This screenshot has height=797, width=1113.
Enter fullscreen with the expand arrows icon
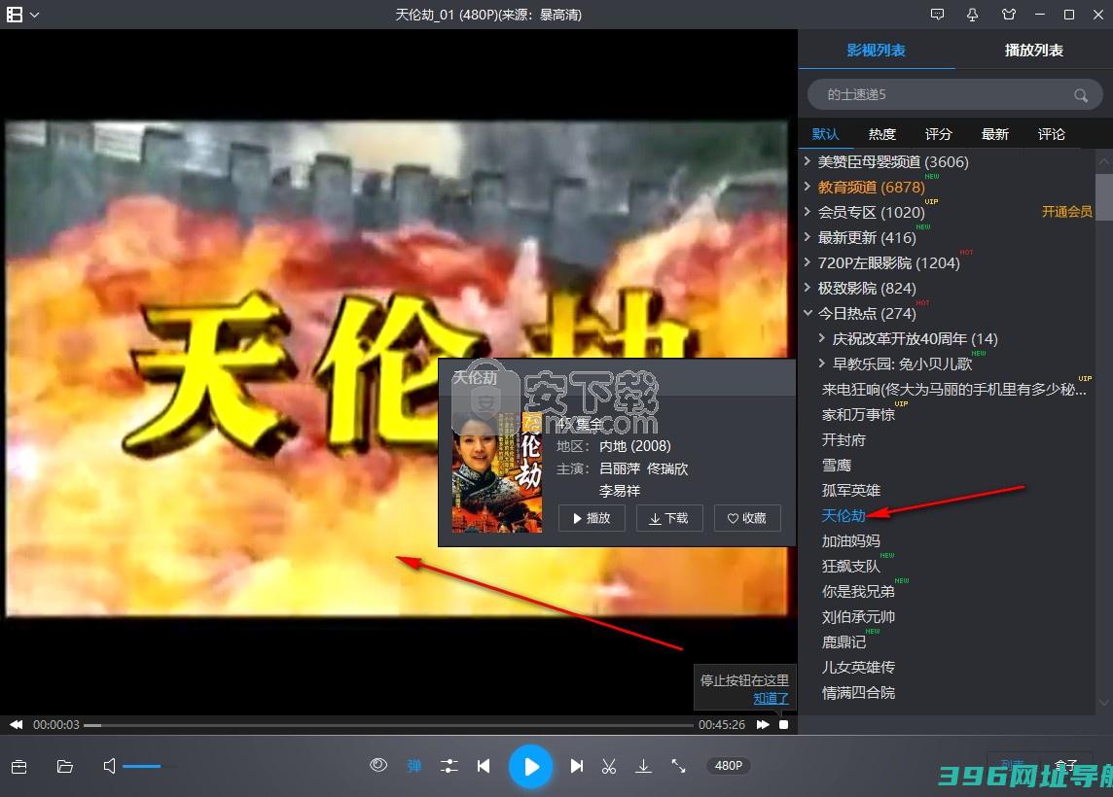[x=678, y=766]
